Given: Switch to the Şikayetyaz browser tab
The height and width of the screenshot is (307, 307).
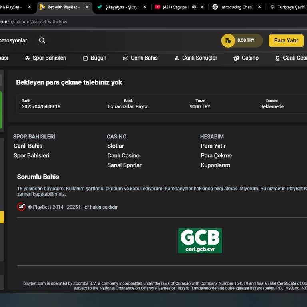Looking at the screenshot, I should 122,7.
